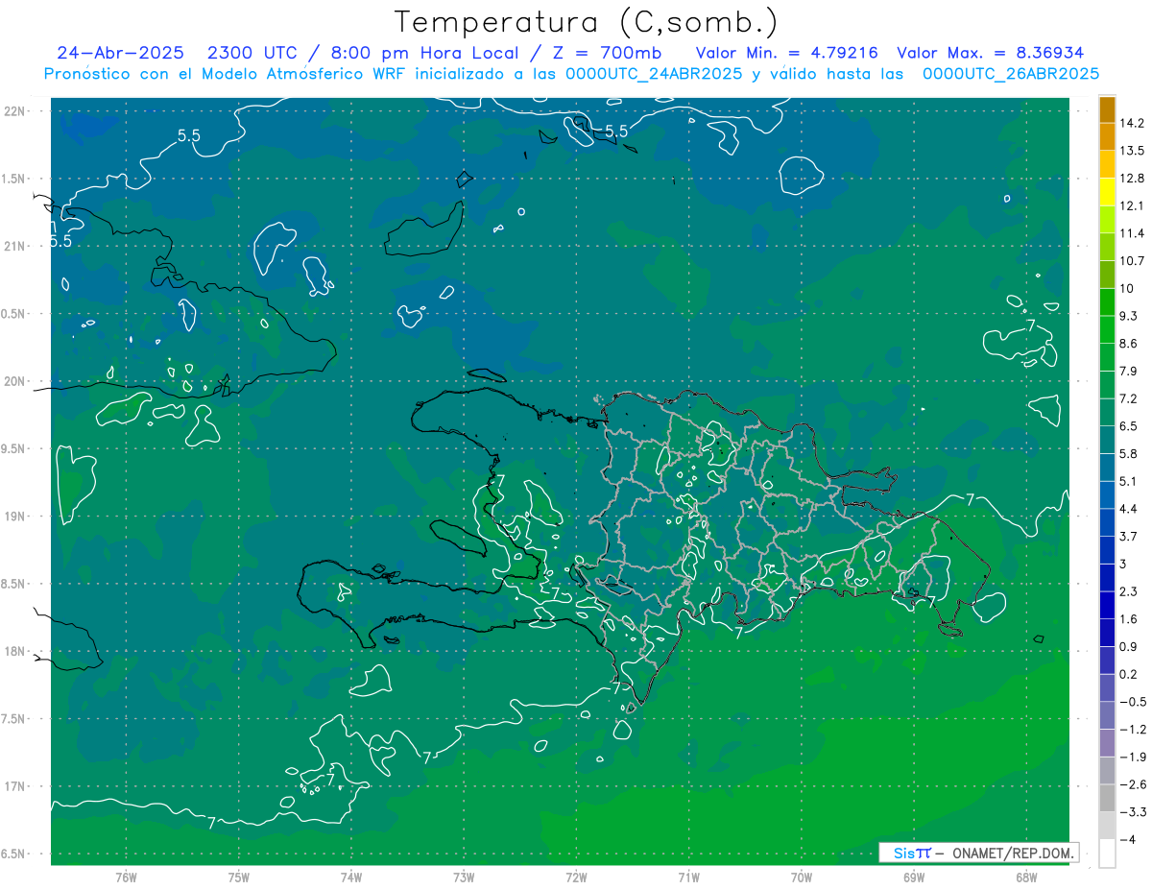Screen dimensions: 1152x890
Task: Click the "2.3" colorbar label
Action: pyautogui.click(x=1128, y=591)
